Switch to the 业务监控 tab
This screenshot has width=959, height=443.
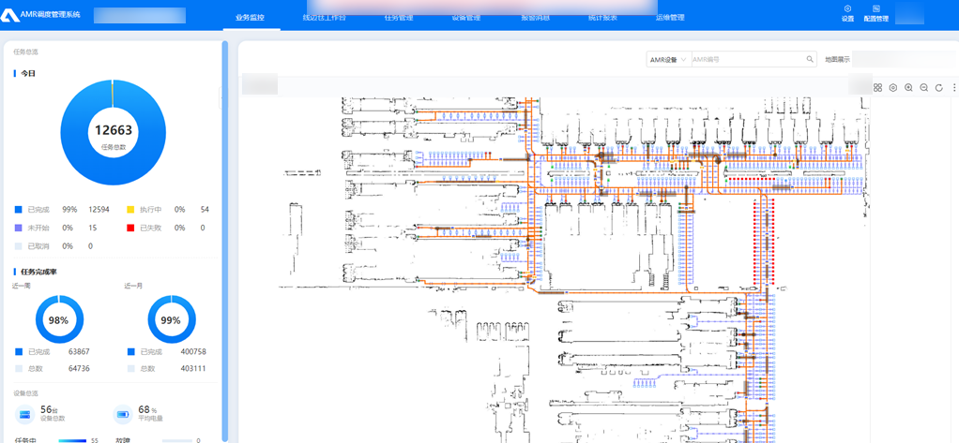[250, 18]
